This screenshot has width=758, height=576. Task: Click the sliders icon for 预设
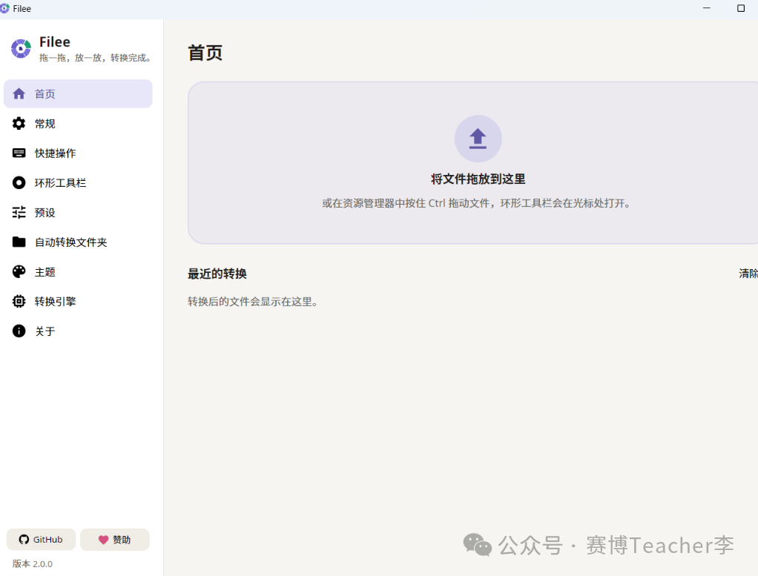pos(19,213)
